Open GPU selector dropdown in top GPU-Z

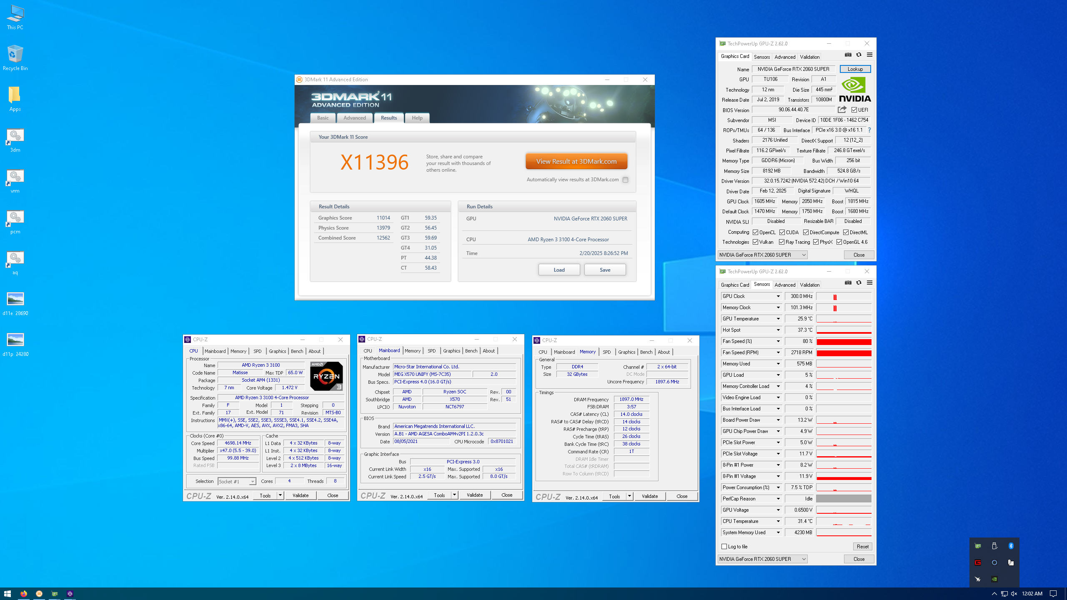point(762,255)
